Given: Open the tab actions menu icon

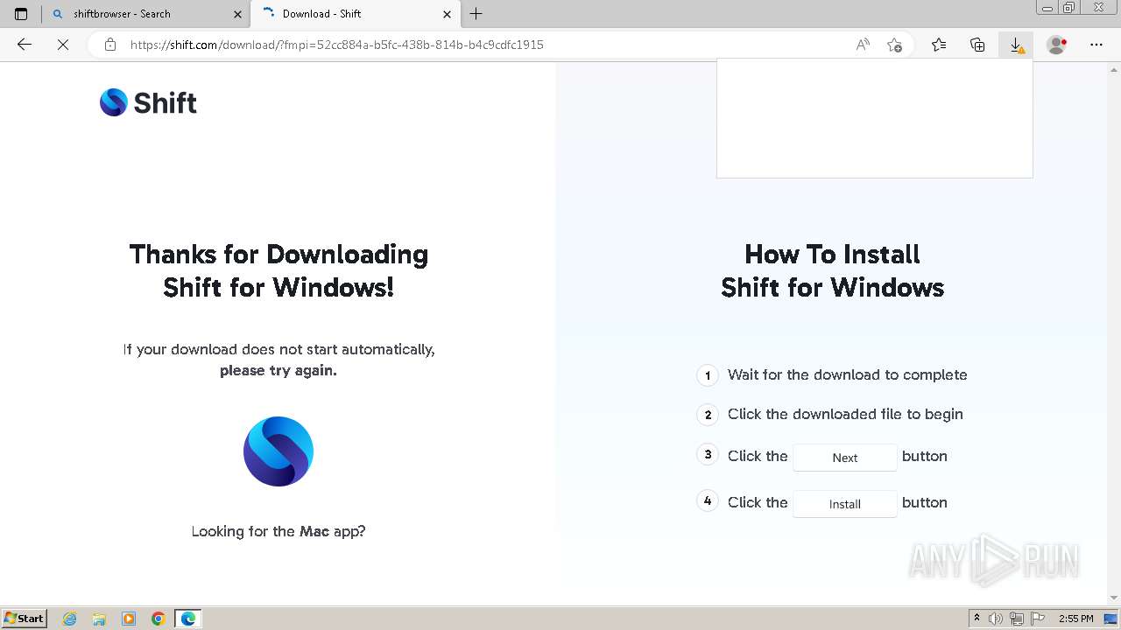Looking at the screenshot, I should tap(21, 14).
